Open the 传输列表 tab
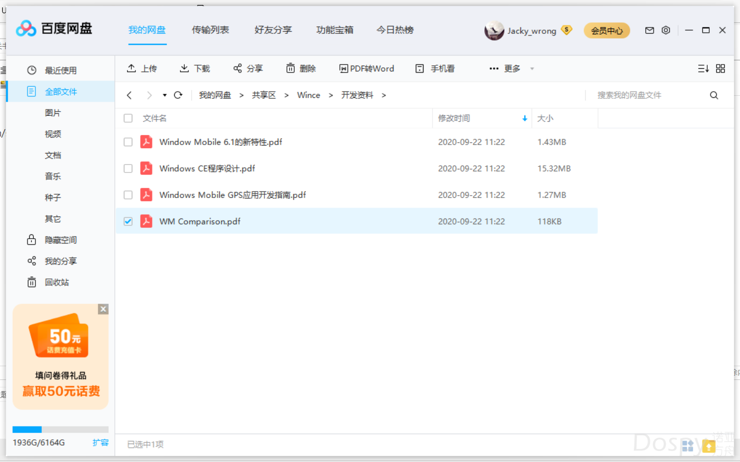This screenshot has width=740, height=462. click(211, 30)
